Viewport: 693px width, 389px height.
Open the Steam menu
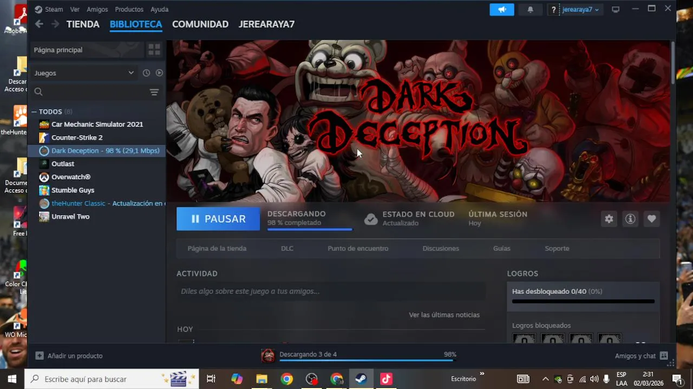point(49,9)
